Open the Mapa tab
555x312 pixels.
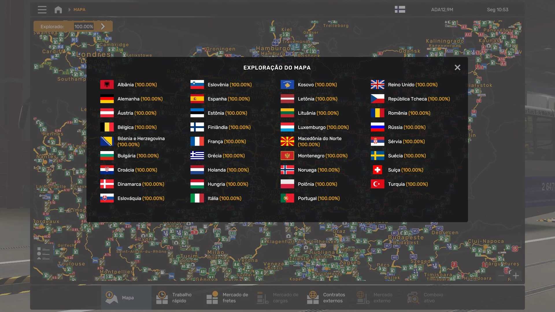click(126, 298)
